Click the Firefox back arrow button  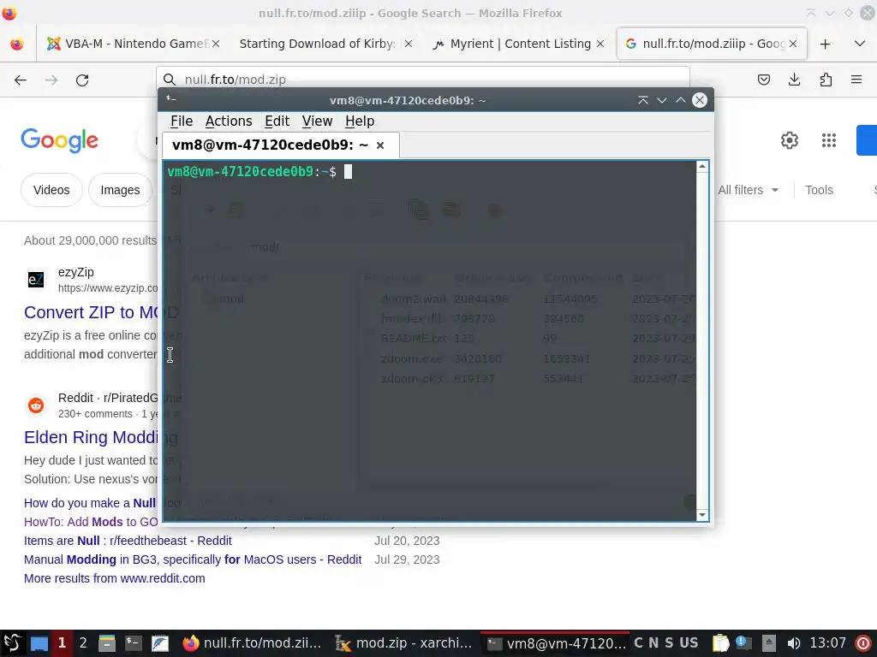point(21,80)
